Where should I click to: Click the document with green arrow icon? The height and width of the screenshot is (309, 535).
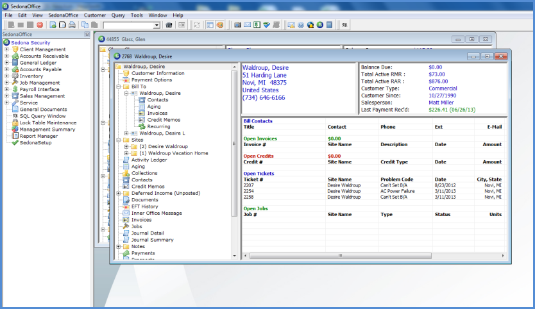[53, 25]
